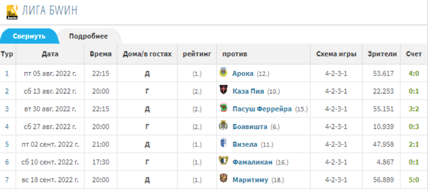Open the Боавишта team link
Screen dimensions: 428x190
coord(250,127)
